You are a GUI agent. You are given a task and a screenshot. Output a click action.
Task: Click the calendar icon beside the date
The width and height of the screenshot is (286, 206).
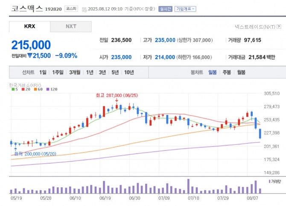83,9
